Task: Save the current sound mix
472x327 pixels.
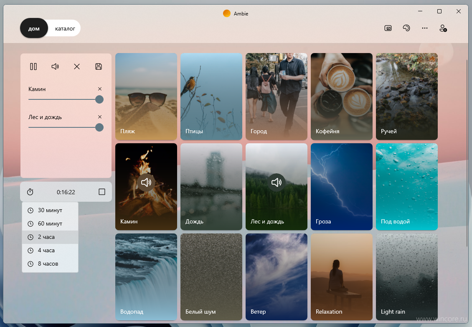Action: pyautogui.click(x=99, y=66)
